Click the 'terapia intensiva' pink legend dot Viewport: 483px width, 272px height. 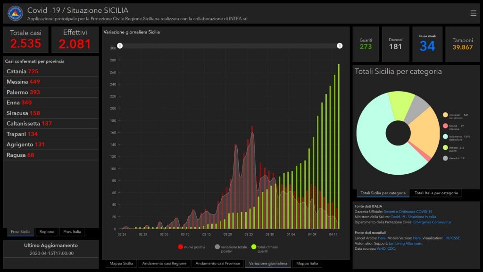[x=445, y=126]
